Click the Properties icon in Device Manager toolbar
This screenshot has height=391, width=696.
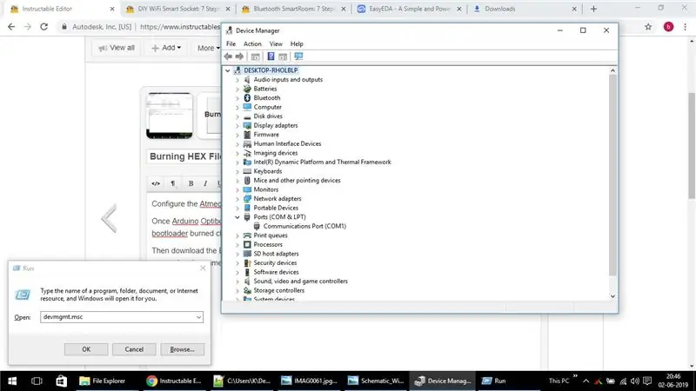(255, 56)
